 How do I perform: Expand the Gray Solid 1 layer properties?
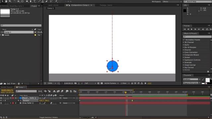(x=11, y=103)
